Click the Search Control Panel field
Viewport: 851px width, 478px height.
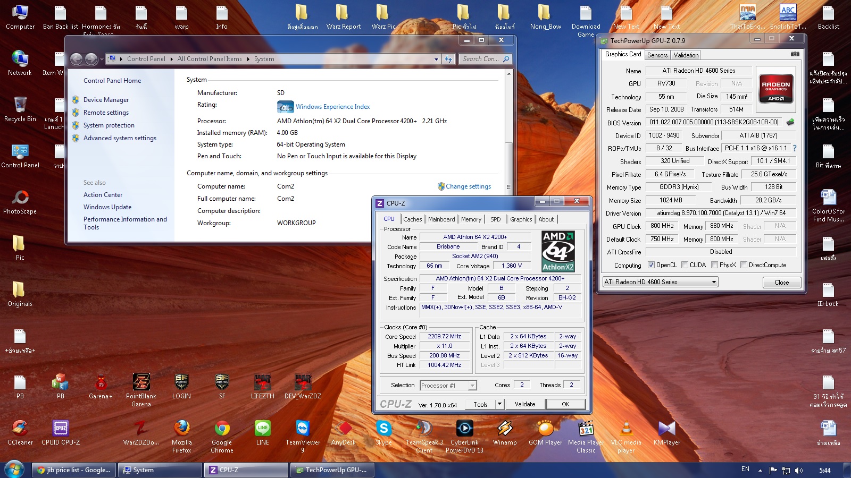(x=480, y=59)
